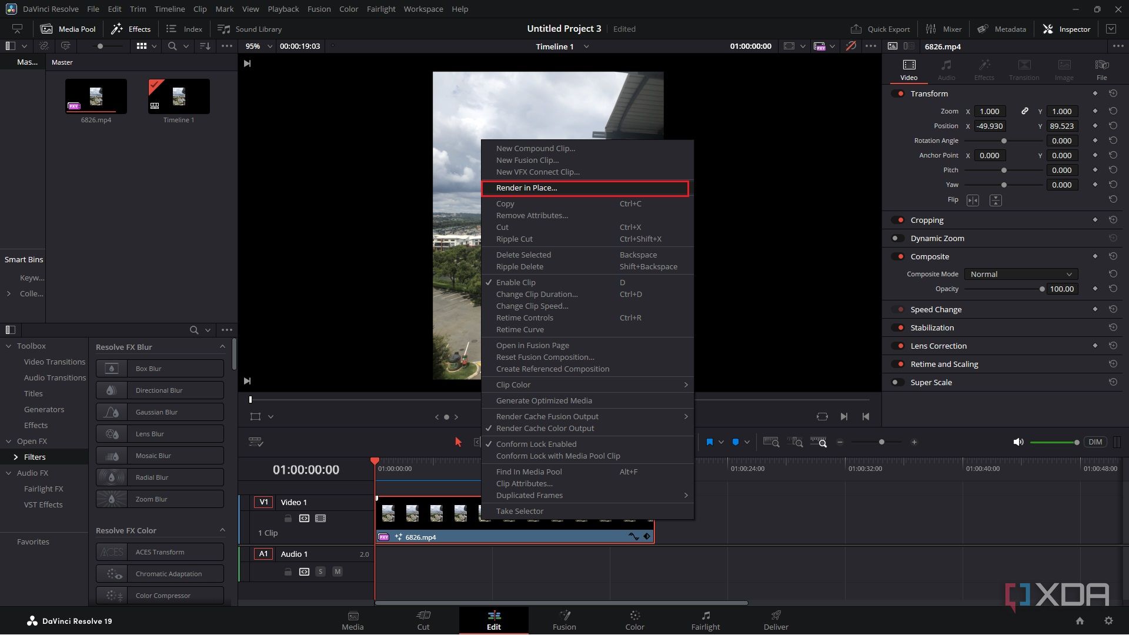Enable the Dynamic Zoom toggle
1129x635 pixels.
[x=897, y=238]
